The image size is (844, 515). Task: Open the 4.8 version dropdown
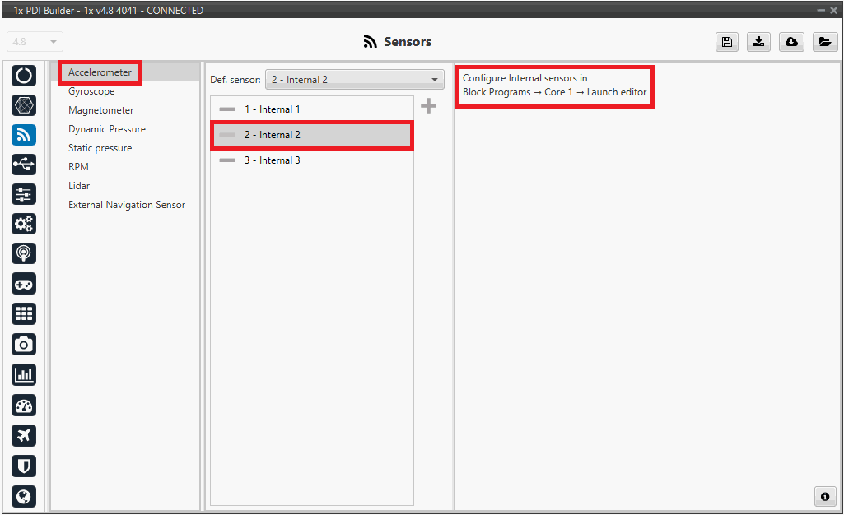35,42
